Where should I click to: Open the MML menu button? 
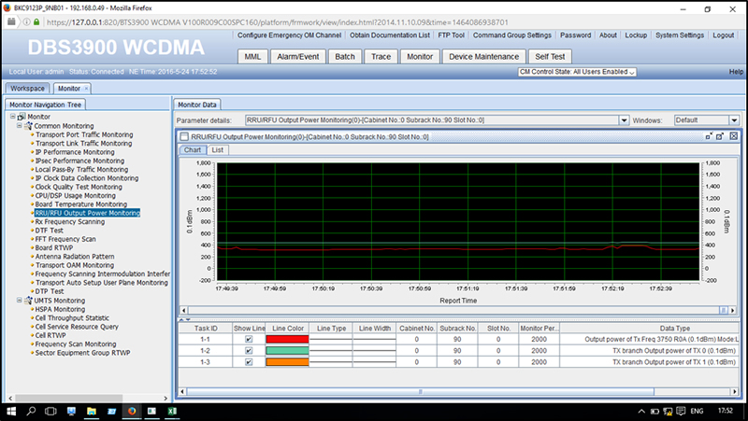[x=252, y=57]
